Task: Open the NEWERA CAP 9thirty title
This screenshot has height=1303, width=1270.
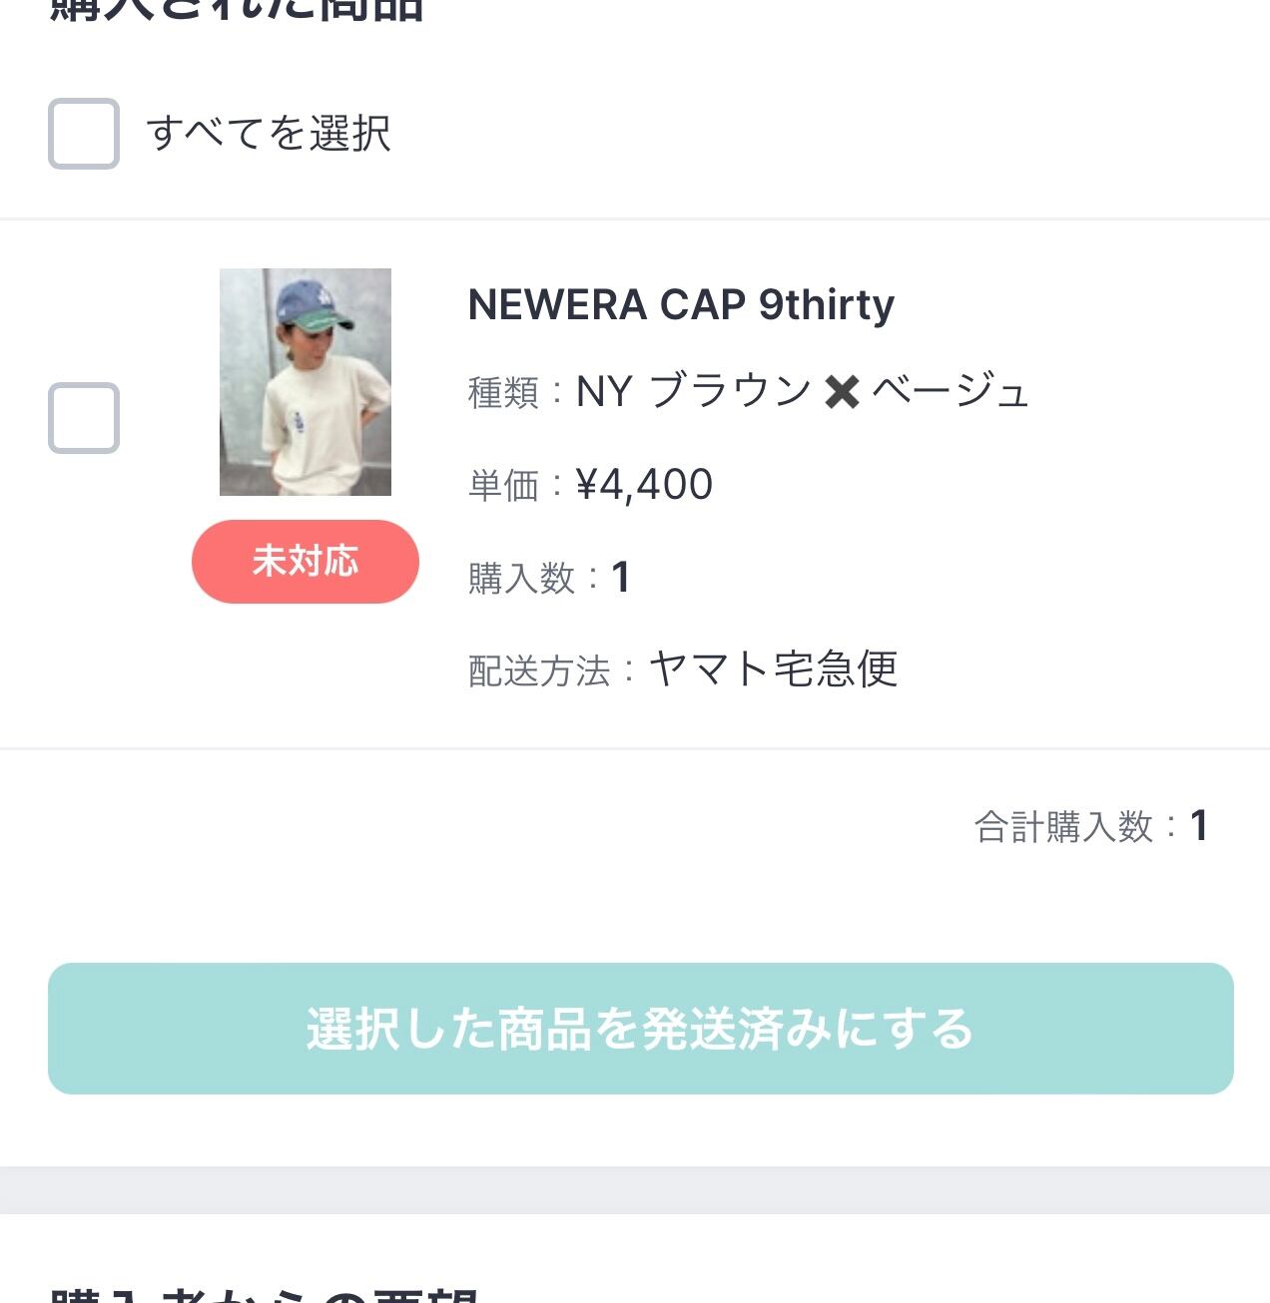Action: coord(681,304)
